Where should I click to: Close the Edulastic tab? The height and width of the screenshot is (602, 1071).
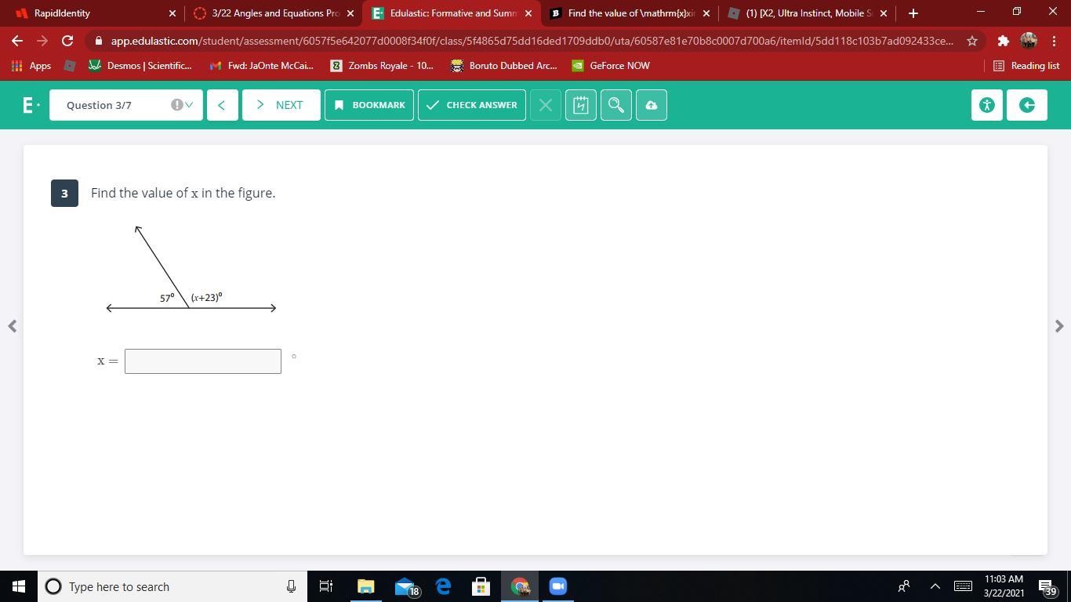coord(528,13)
